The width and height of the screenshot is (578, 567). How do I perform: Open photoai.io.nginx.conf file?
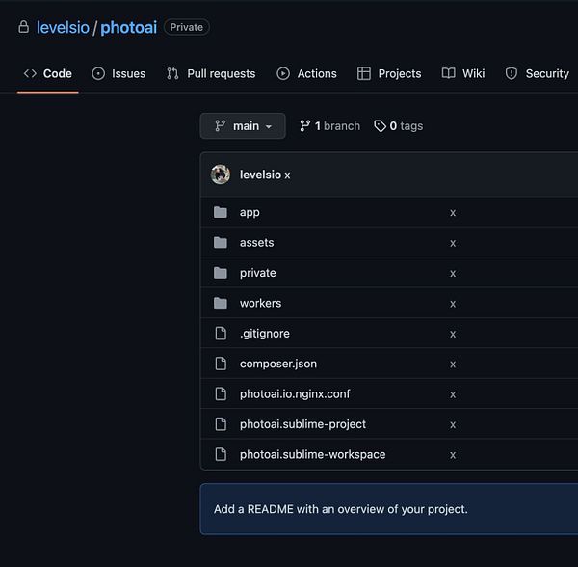[300, 393]
